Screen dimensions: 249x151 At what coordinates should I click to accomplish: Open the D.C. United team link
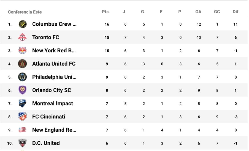click(46, 143)
